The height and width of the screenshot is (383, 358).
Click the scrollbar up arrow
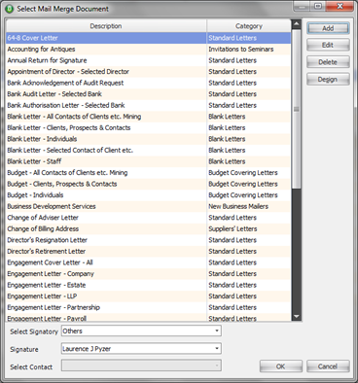[x=297, y=24]
